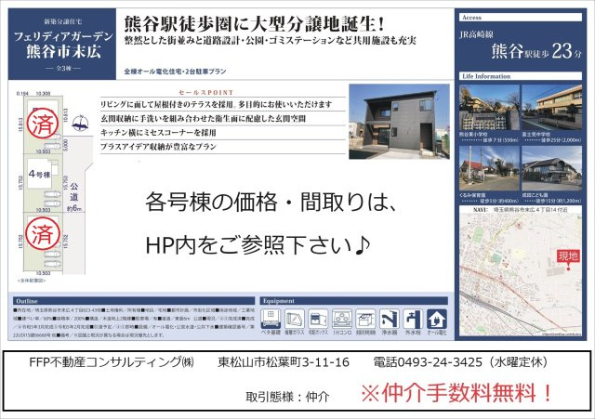The image size is (595, 419).
Task: Open the 熊谷東小学校 school photo
Action: [490, 108]
